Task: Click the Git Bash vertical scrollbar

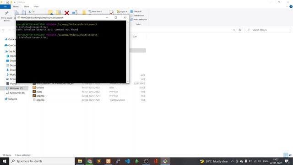Action: coord(128,51)
